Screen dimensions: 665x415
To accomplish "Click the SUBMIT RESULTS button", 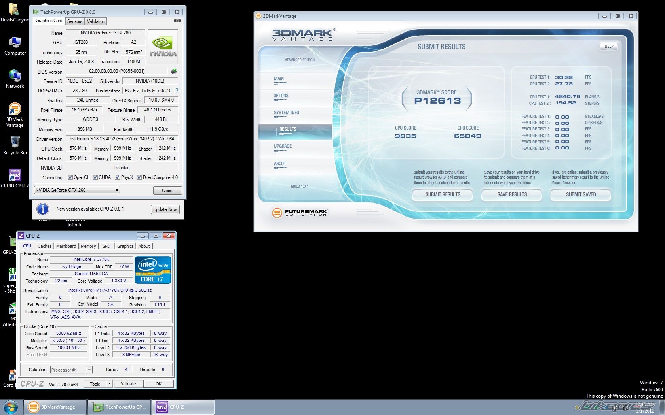I will 443,195.
